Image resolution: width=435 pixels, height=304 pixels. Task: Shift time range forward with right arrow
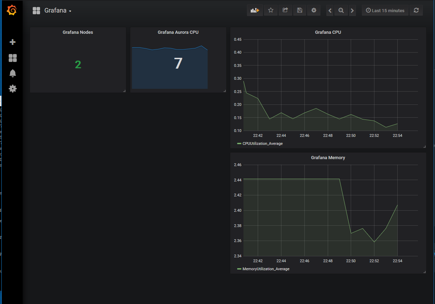click(352, 11)
